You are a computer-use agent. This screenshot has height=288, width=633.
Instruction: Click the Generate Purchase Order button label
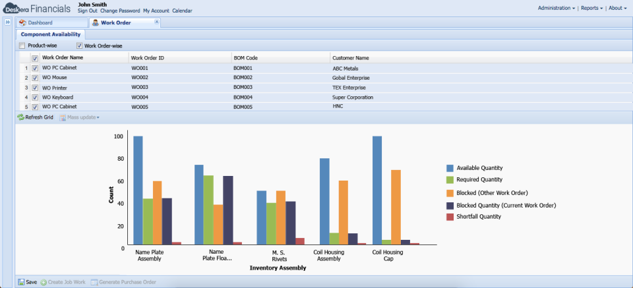(x=127, y=282)
